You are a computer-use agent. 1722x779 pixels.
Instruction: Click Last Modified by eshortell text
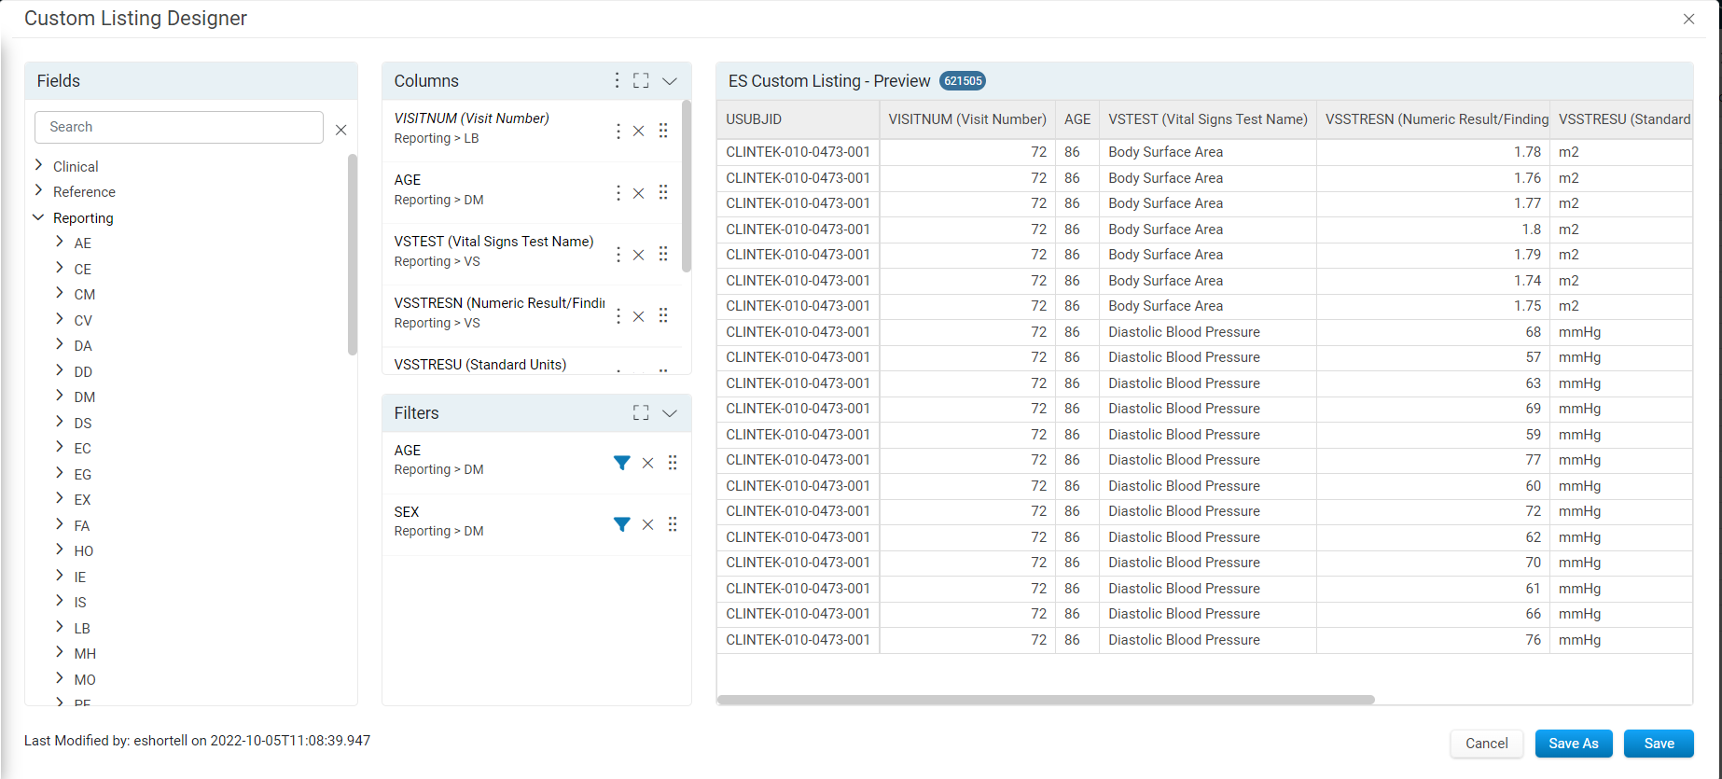(197, 741)
